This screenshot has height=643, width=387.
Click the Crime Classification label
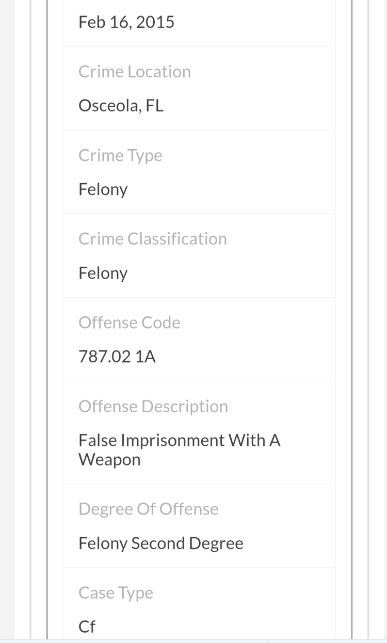click(152, 239)
